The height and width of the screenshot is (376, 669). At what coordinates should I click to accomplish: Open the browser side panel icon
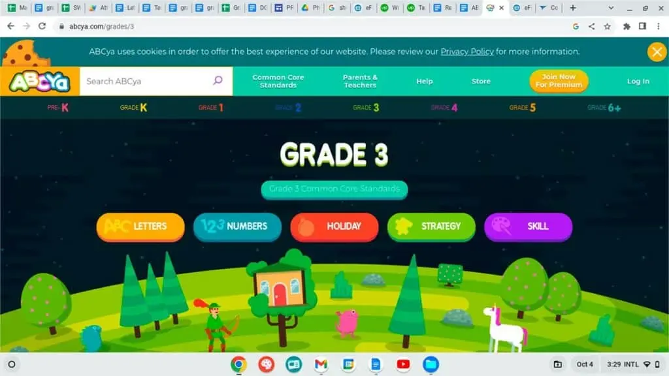pyautogui.click(x=642, y=26)
